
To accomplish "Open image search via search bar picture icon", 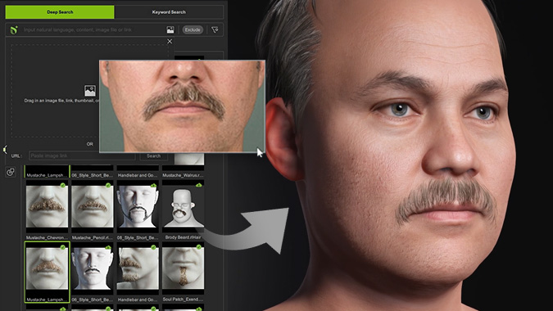I will point(170,30).
